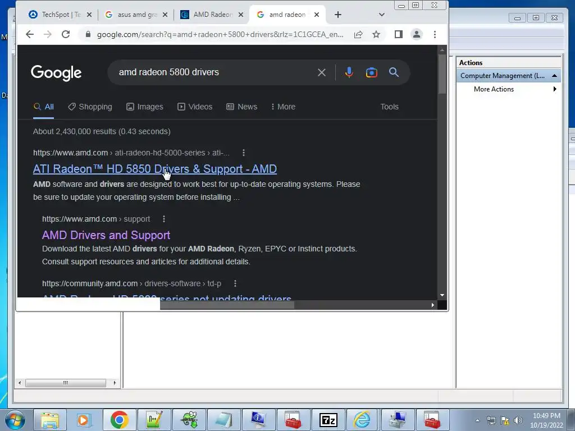Screen dimensions: 575x431
Task: Expand More Actions submenu arrow
Action: [x=555, y=89]
